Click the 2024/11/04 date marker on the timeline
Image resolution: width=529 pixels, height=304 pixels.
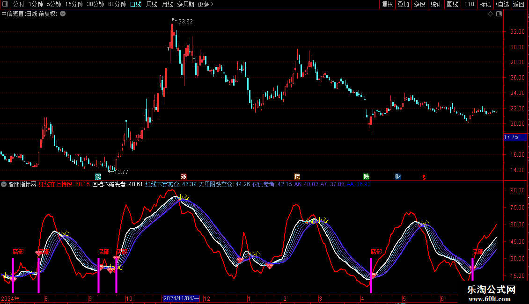pos(181,298)
